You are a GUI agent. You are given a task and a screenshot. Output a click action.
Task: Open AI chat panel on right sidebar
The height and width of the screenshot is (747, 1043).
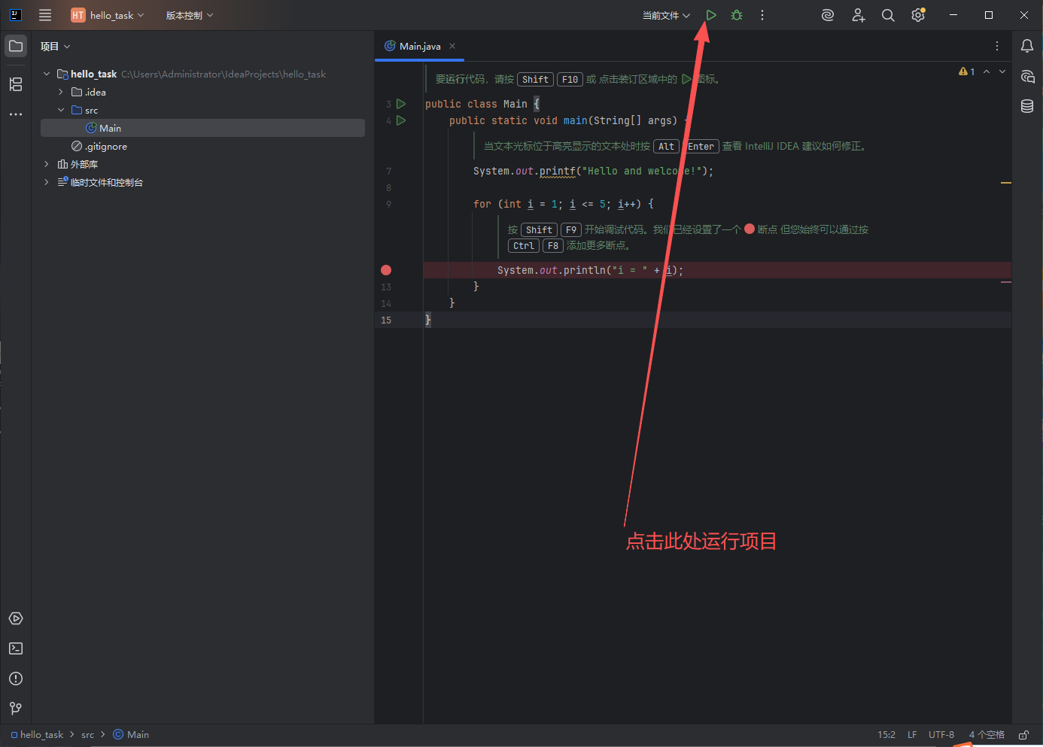pos(1027,76)
